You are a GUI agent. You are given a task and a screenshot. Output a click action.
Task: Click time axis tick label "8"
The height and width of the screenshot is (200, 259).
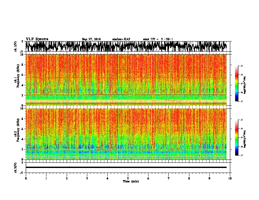click(189, 178)
